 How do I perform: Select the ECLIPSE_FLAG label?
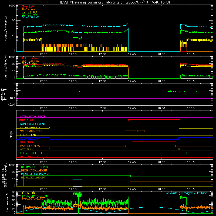tap(29, 139)
